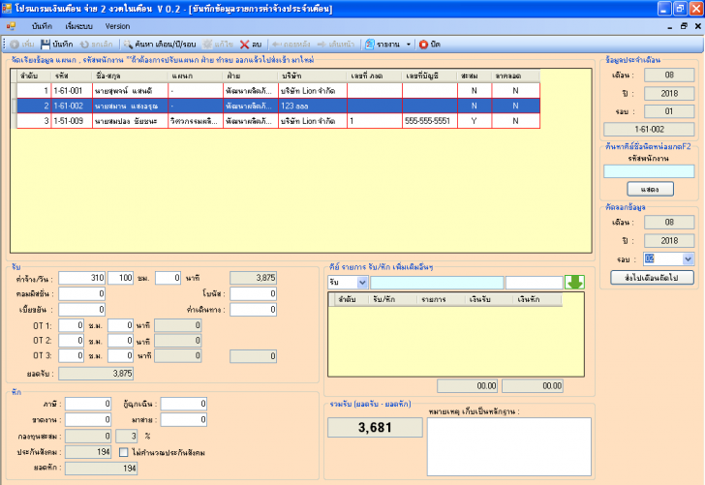The height and width of the screenshot is (485, 705).
Task: Click the หมายเหตุ remarks text area
Action: point(509,446)
